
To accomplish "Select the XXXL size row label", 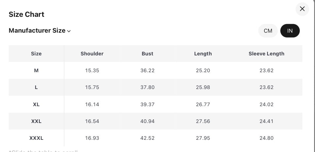I will [x=36, y=138].
